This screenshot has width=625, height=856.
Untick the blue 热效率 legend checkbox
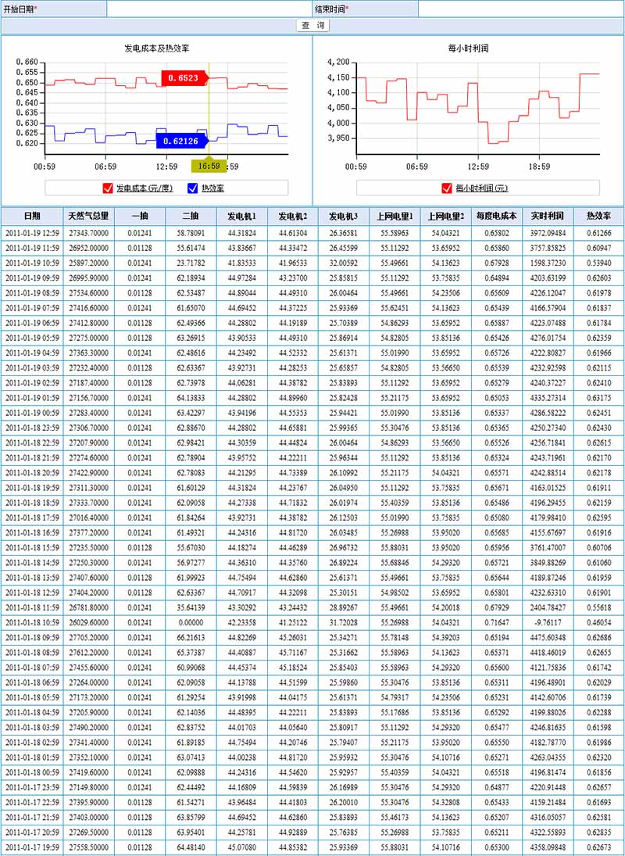(x=192, y=188)
